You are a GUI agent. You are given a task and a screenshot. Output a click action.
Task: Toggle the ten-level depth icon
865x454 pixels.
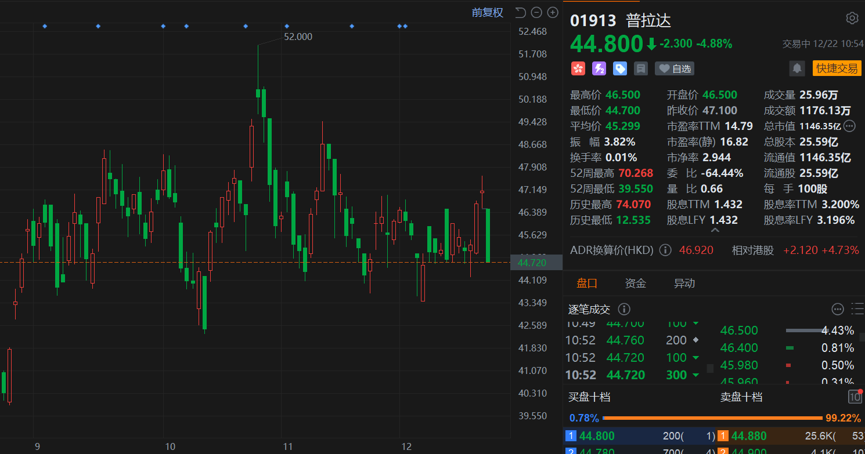click(x=855, y=397)
